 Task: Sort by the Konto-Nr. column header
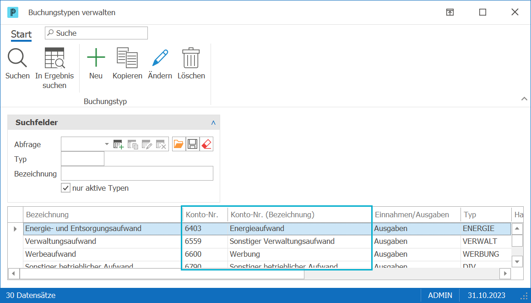point(205,215)
